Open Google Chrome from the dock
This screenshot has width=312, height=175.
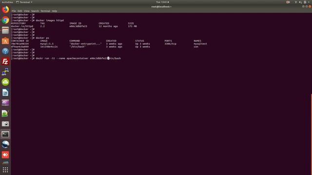pos(5,20)
